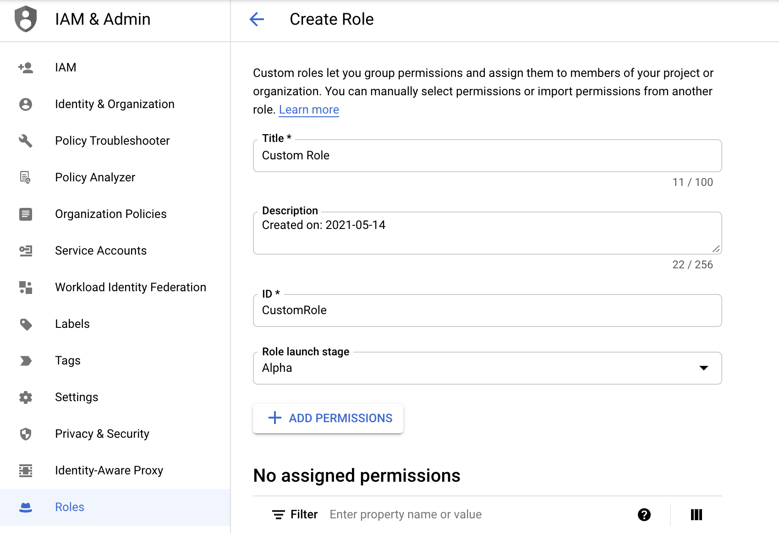Click into the Description text area
This screenshot has width=779, height=533.
click(x=488, y=233)
